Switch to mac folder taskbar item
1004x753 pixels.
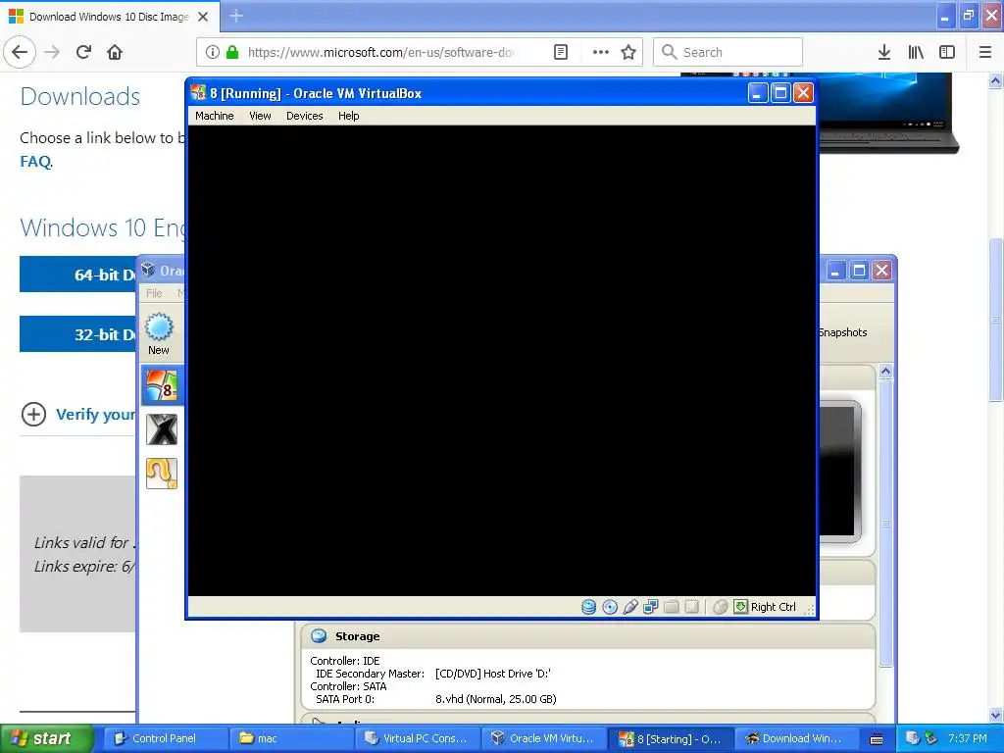coord(291,738)
